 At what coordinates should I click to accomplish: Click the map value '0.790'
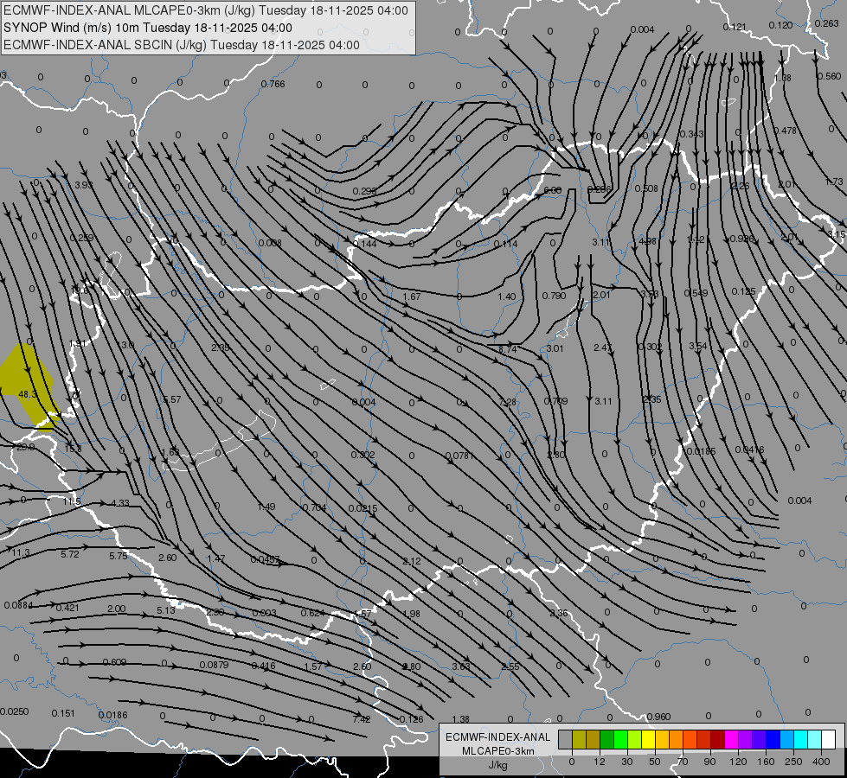554,296
